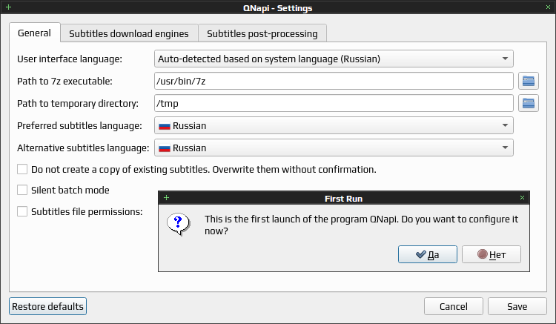Enable Silent batch mode checkbox
This screenshot has height=324, width=556.
click(x=22, y=190)
